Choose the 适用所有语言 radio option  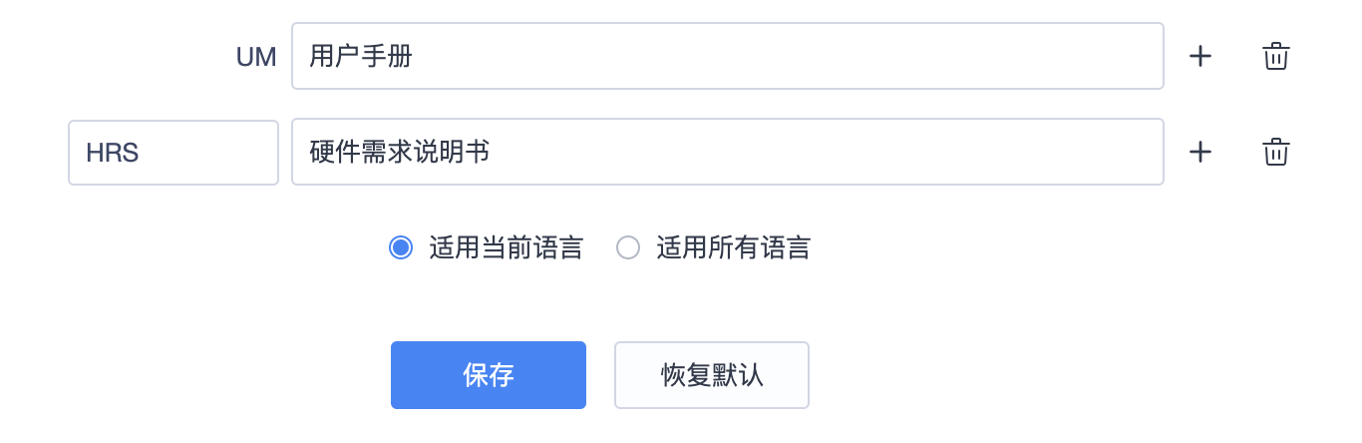(x=628, y=247)
